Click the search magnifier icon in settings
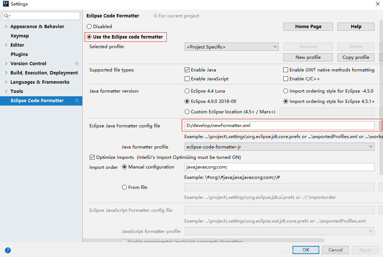The height and width of the screenshot is (257, 383). (x=7, y=16)
